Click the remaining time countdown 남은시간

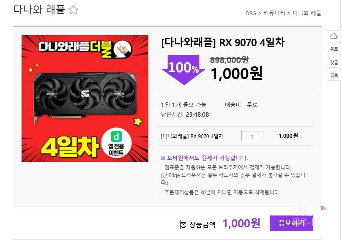click(185, 115)
